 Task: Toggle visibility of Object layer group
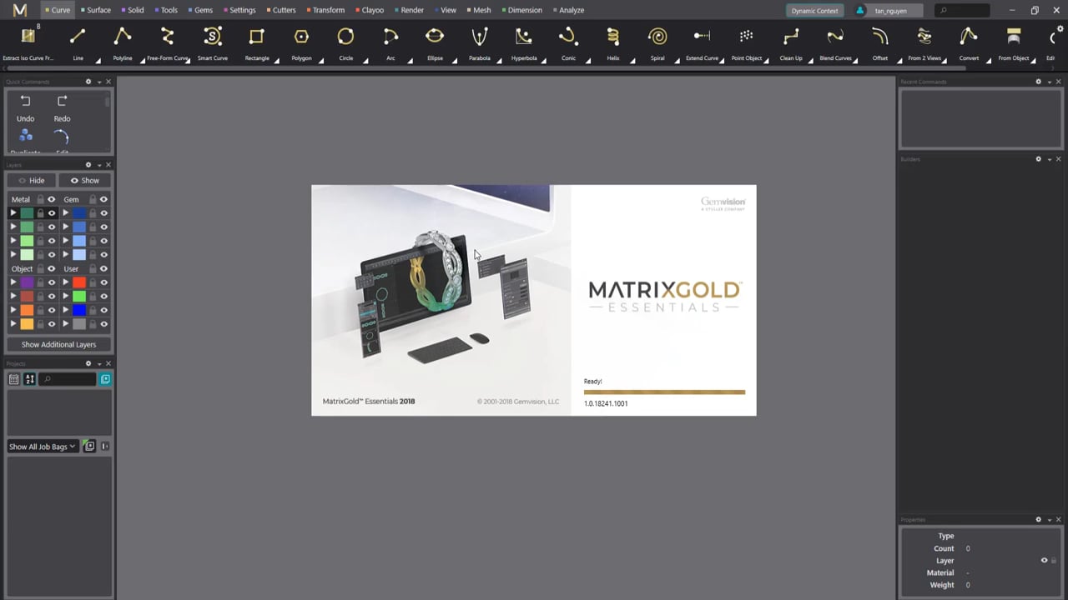click(51, 268)
